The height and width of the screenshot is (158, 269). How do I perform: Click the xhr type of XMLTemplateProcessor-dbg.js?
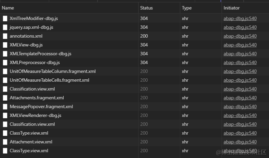tap(185, 54)
